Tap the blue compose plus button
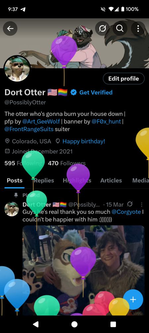The width and height of the screenshot is (149, 333). point(133,299)
